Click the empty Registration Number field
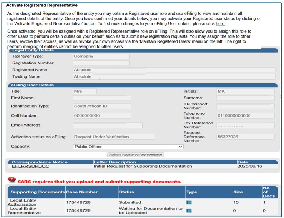Screen dimensions: 284x218 (x=101, y=63)
